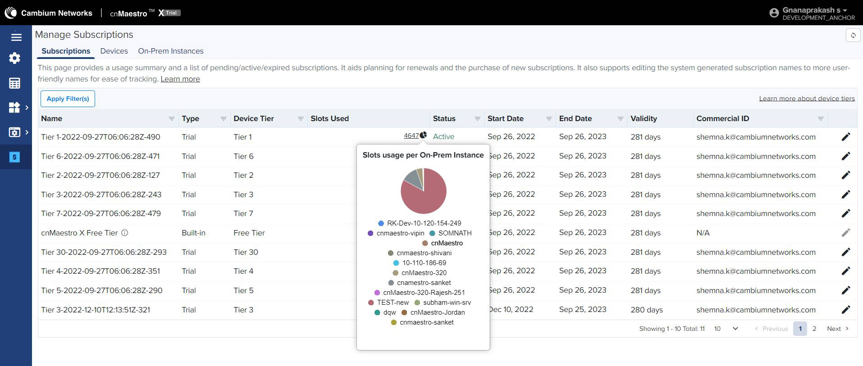The height and width of the screenshot is (366, 863).
Task: Click the Built-in type cell
Action: click(193, 233)
